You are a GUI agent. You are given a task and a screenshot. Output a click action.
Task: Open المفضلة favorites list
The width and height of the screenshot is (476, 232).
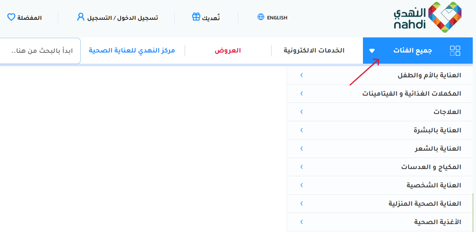(30, 17)
